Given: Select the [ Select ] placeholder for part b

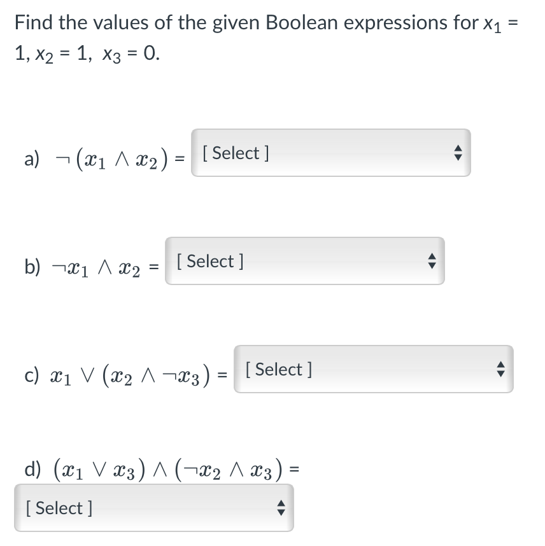Looking at the screenshot, I should point(210,261).
